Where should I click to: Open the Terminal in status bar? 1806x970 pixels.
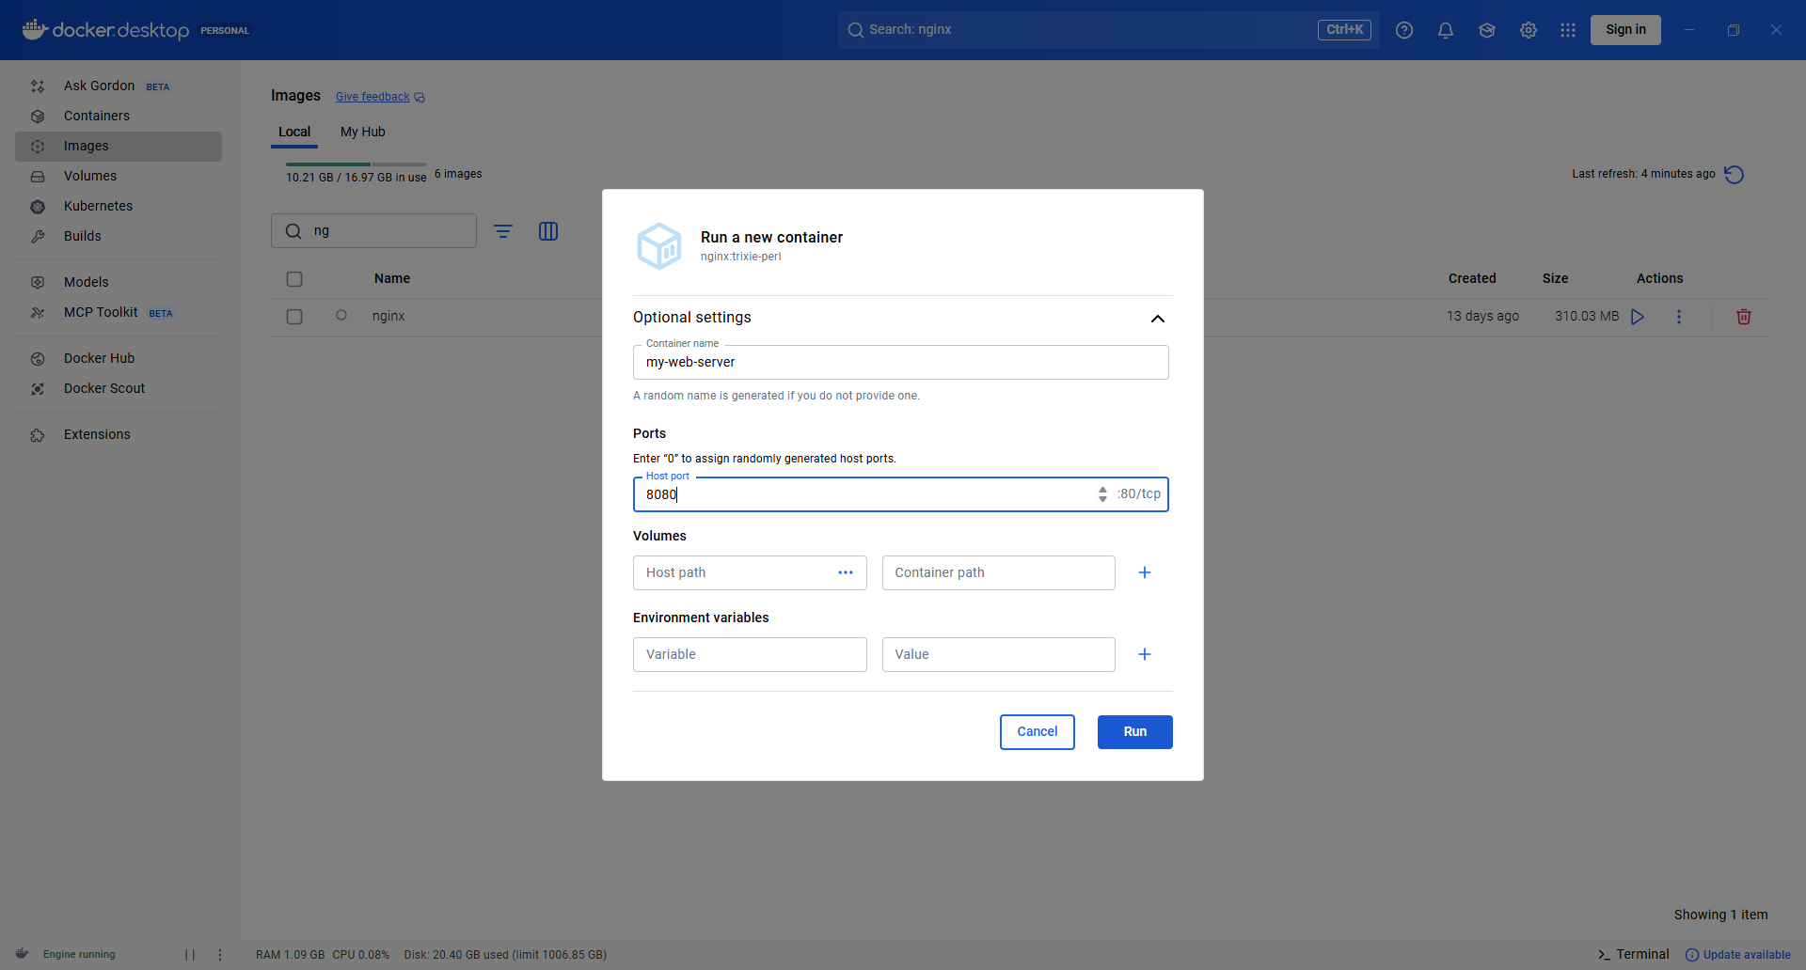coord(1634,954)
